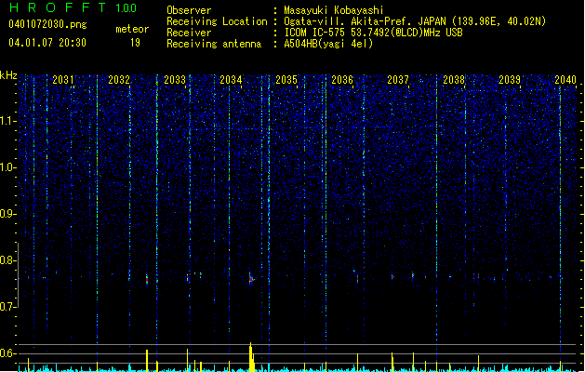Image resolution: width=585 pixels, height=372 pixels.
Task: Click the 0.9 kHz axis label
Action: pos(8,214)
